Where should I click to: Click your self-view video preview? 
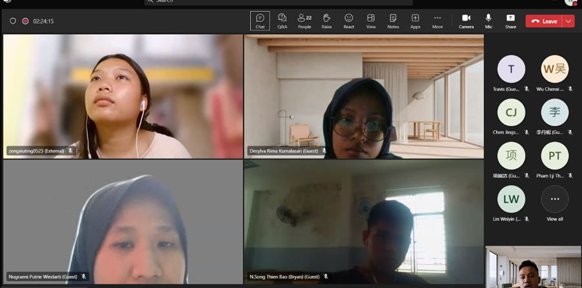point(533,267)
